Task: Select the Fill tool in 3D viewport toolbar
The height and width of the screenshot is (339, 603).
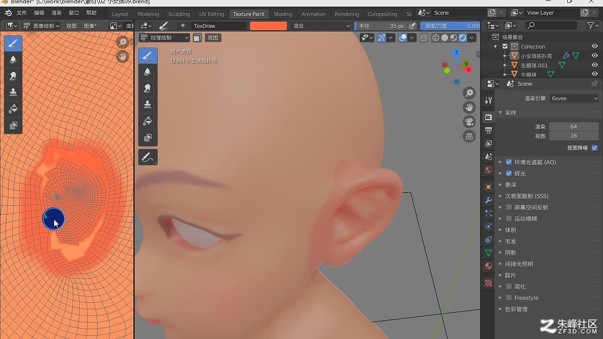Action: 147,121
